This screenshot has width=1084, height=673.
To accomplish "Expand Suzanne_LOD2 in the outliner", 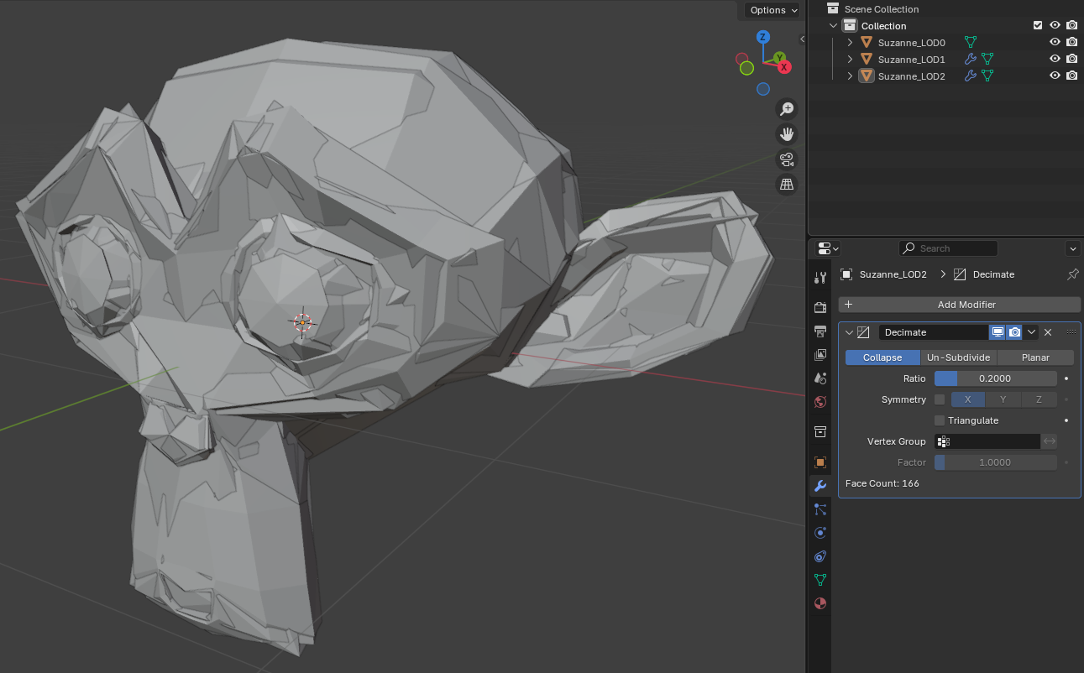I will click(850, 76).
